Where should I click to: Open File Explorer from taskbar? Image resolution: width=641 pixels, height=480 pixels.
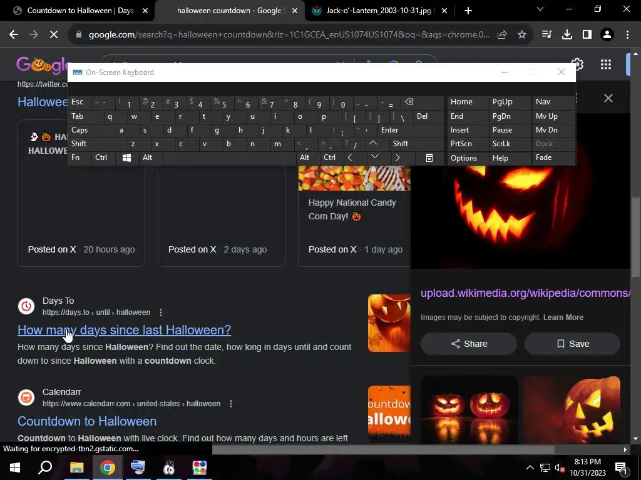(x=76, y=467)
